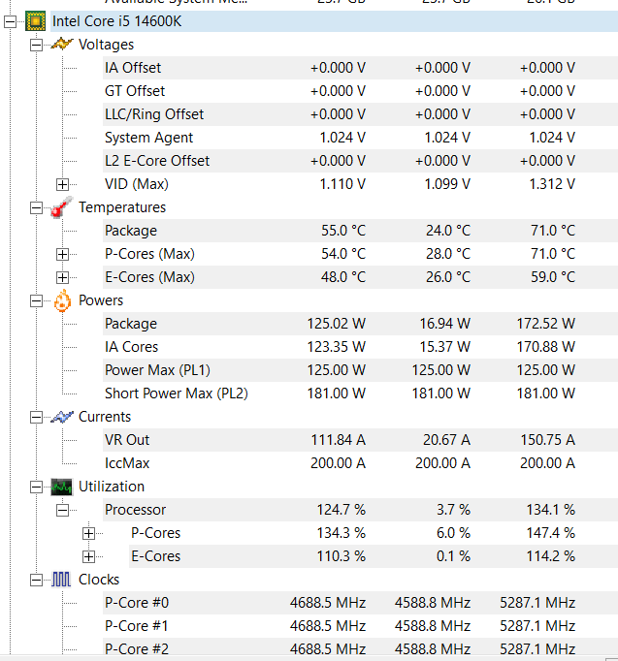Select the P-Core #1 clock label
This screenshot has height=661, width=618.
136,626
